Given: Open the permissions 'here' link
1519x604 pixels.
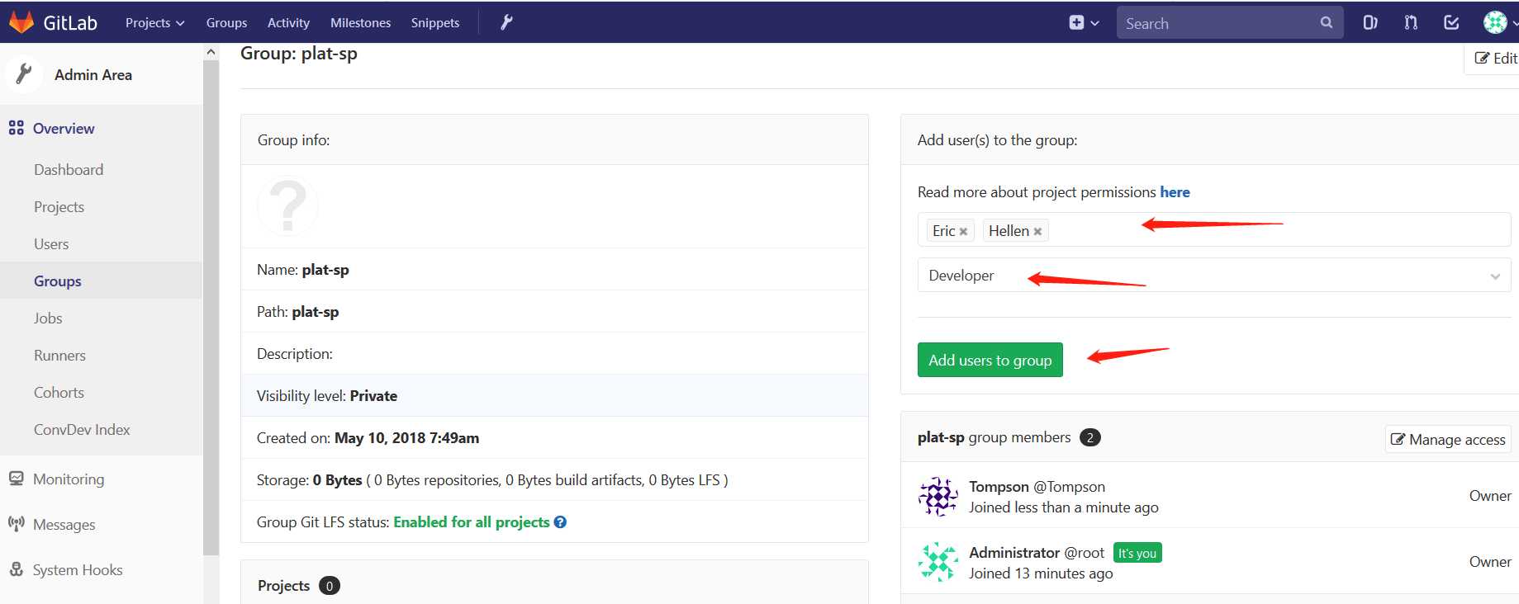Looking at the screenshot, I should (1175, 191).
